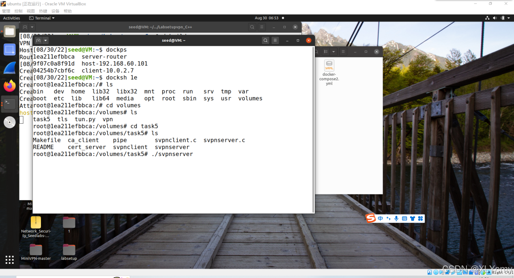Image resolution: width=514 pixels, height=278 pixels.
Task: Open the 帮助 menu in VirtualBox
Action: click(68, 11)
